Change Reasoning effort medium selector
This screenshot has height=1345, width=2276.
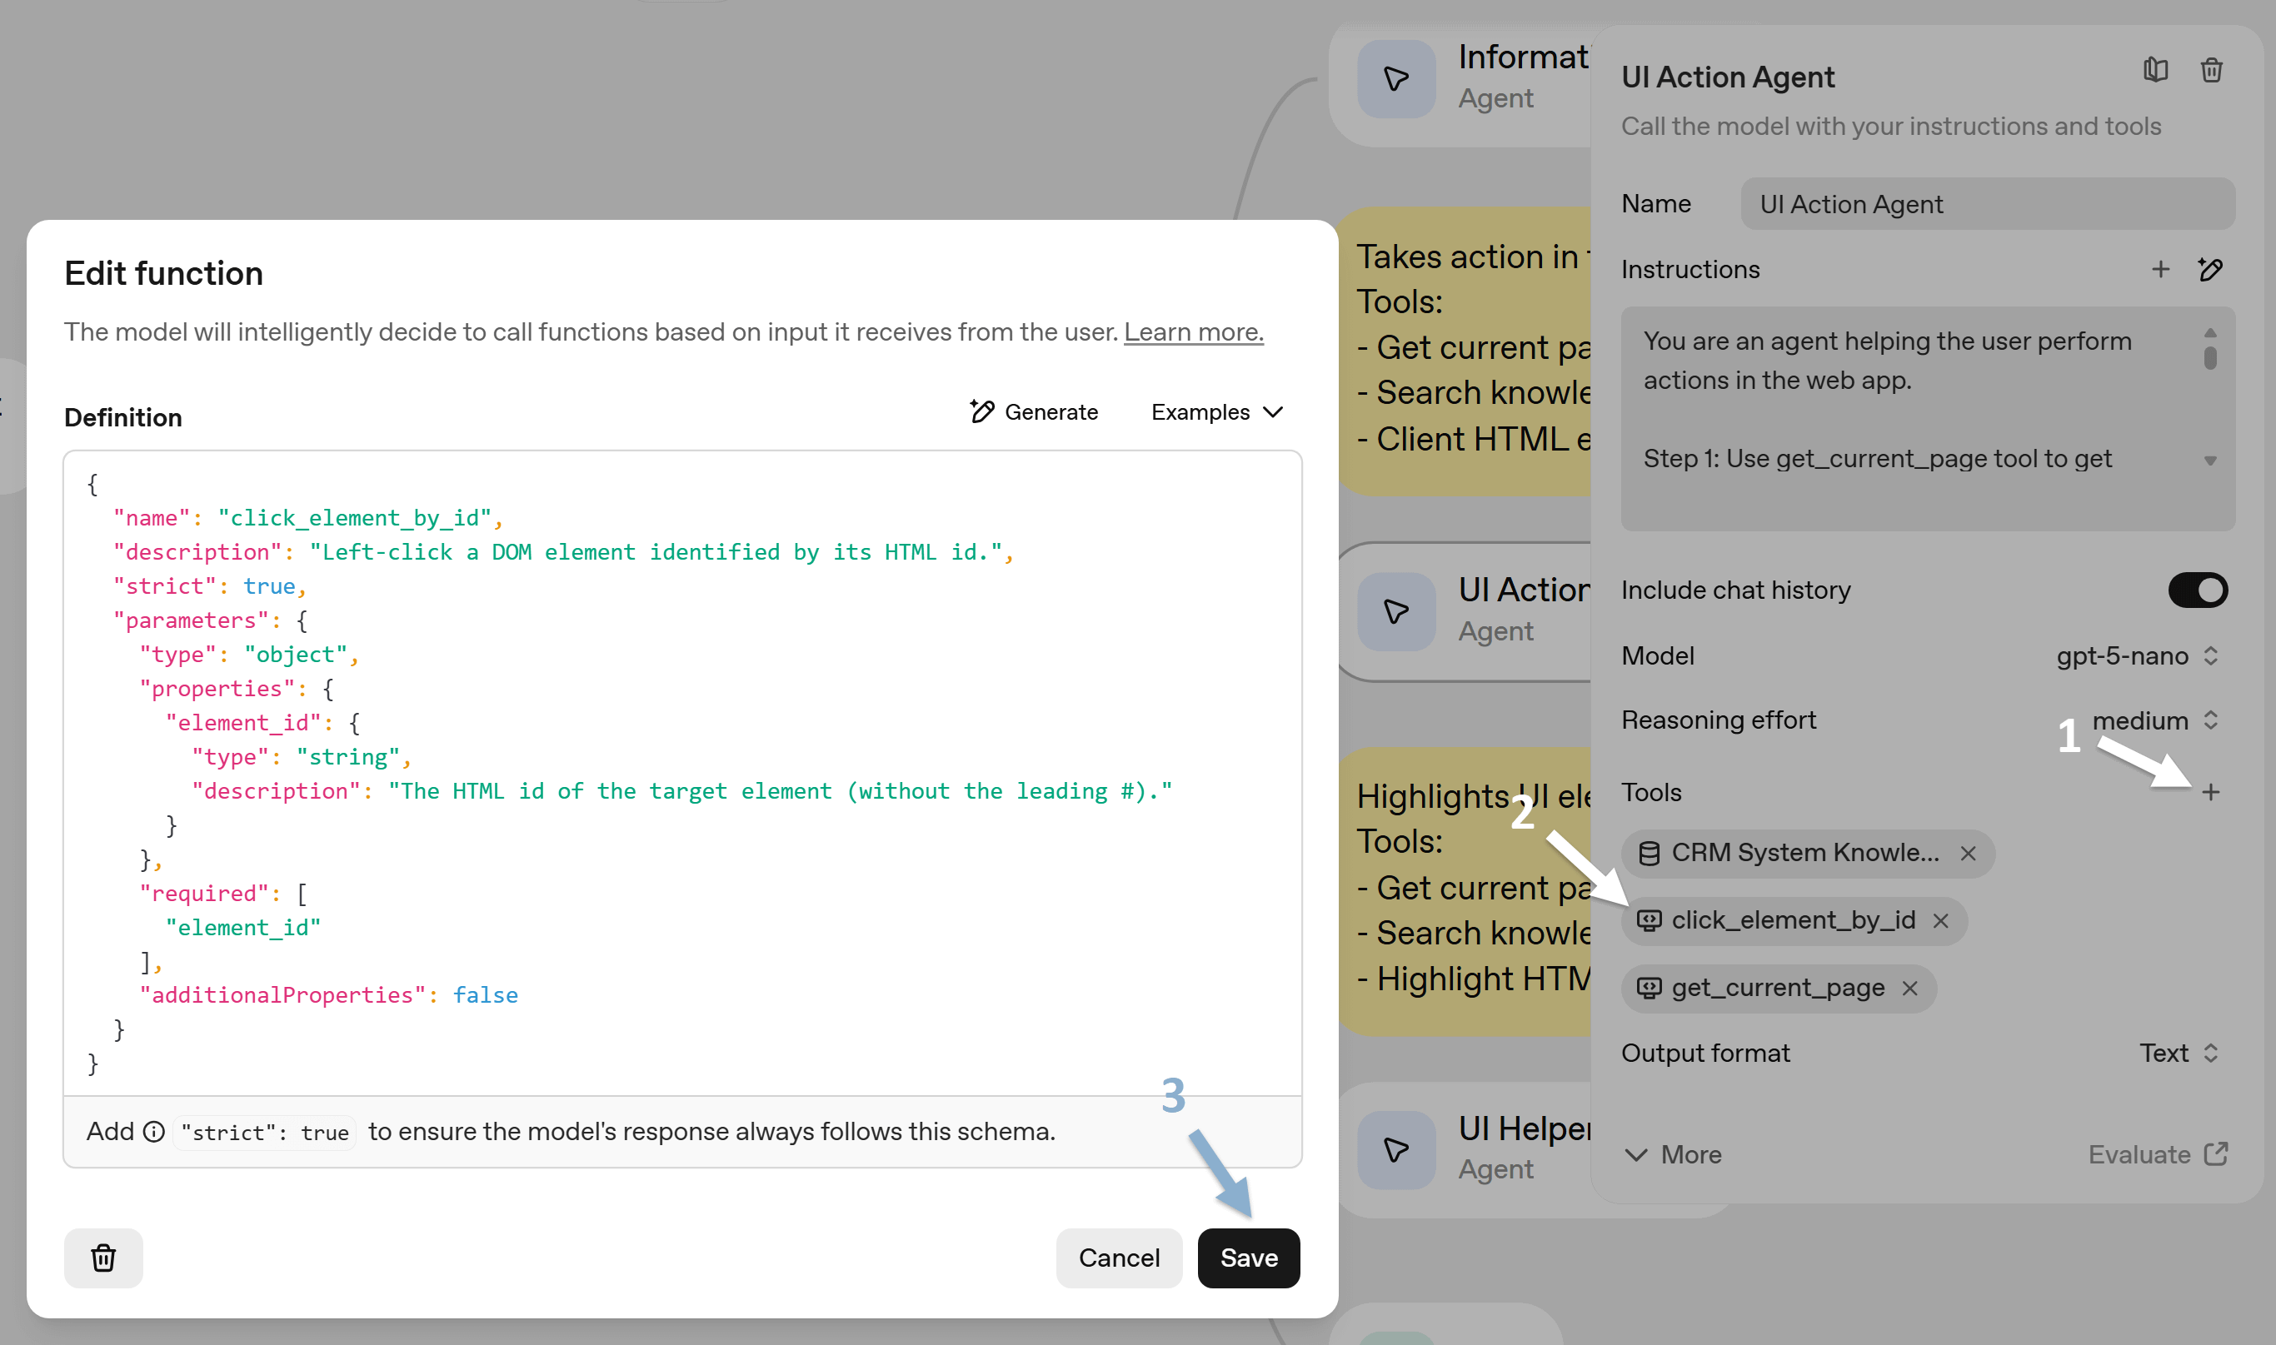point(2154,720)
